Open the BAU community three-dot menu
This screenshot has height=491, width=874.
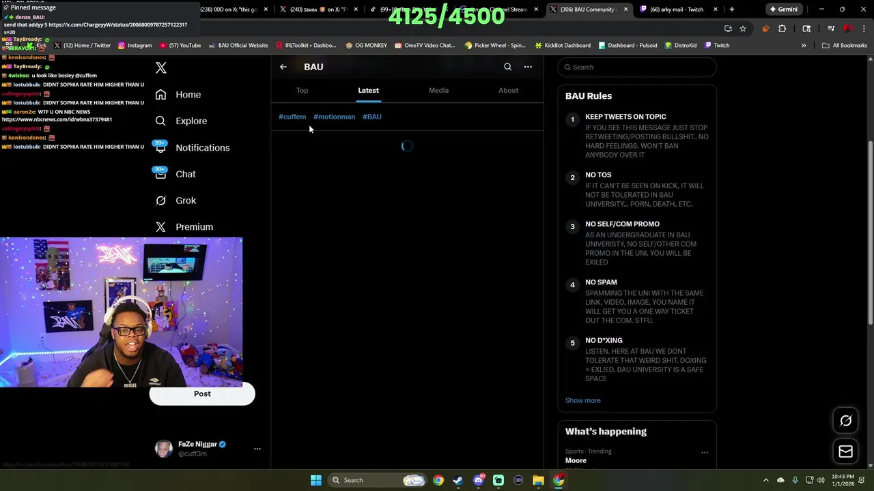528,67
